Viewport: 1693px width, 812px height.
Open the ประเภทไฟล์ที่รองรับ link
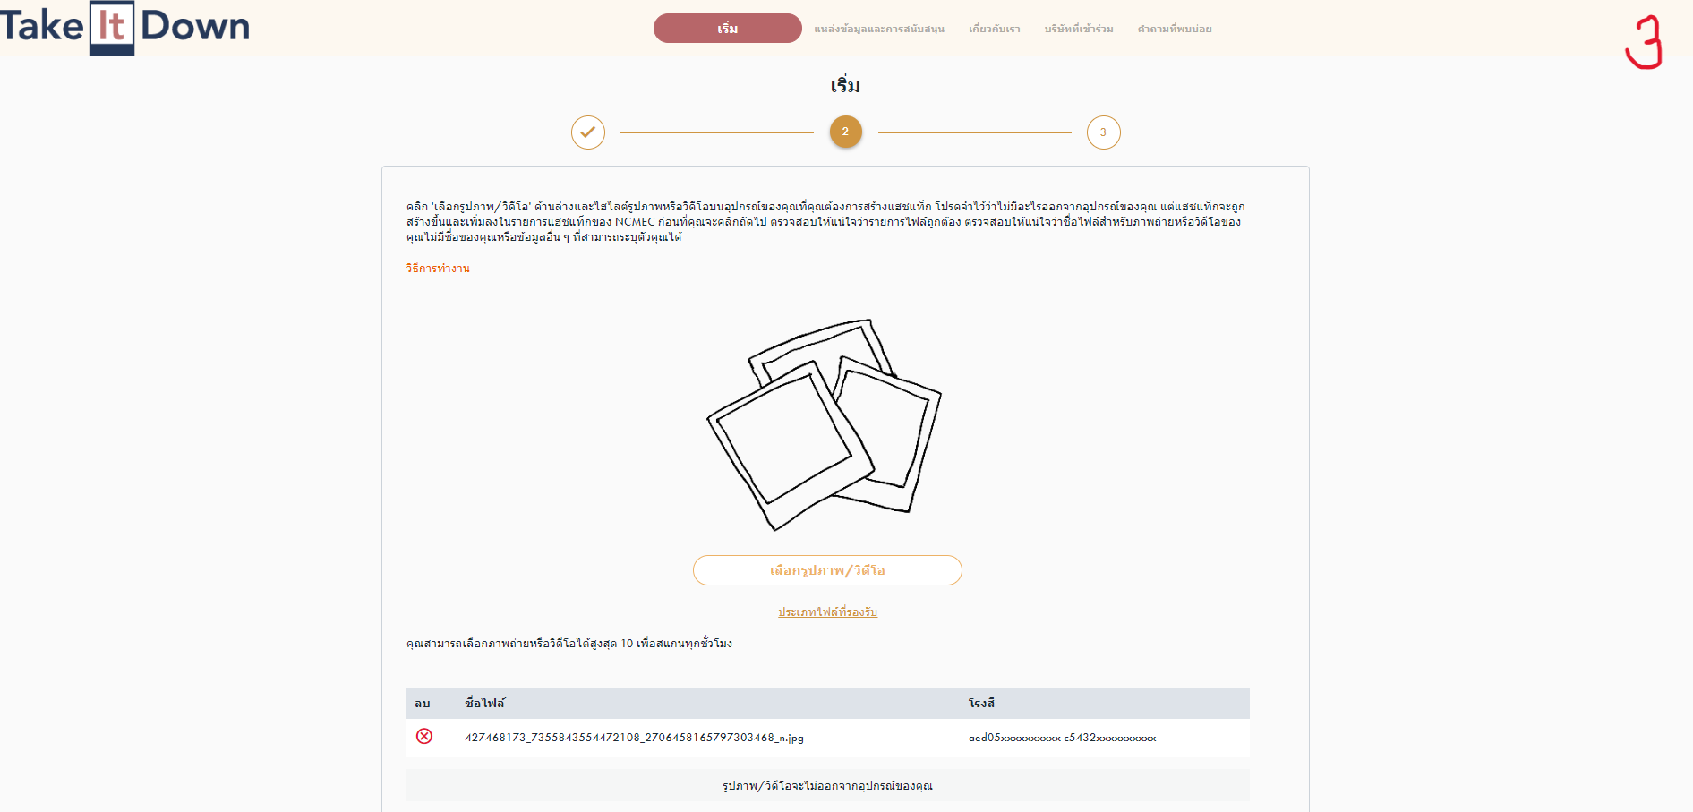point(827,612)
